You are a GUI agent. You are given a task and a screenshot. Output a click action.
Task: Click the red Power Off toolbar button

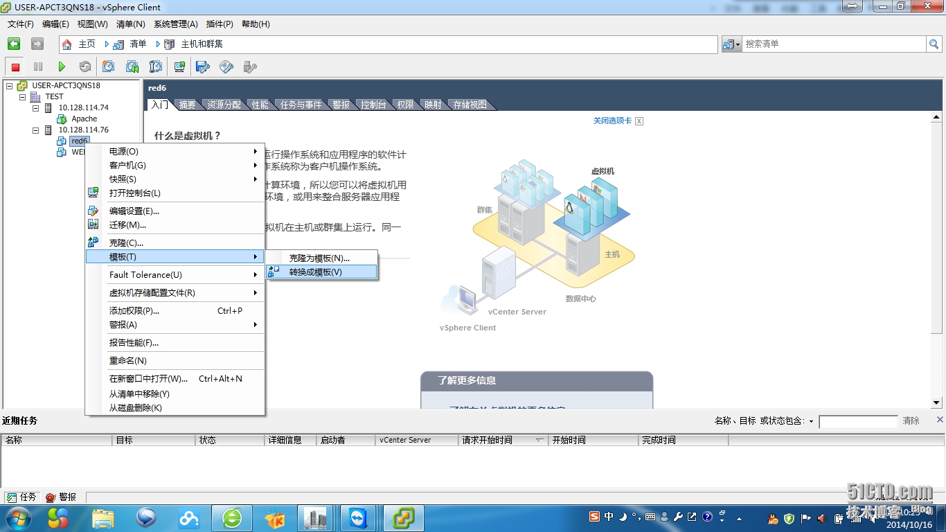pos(15,66)
